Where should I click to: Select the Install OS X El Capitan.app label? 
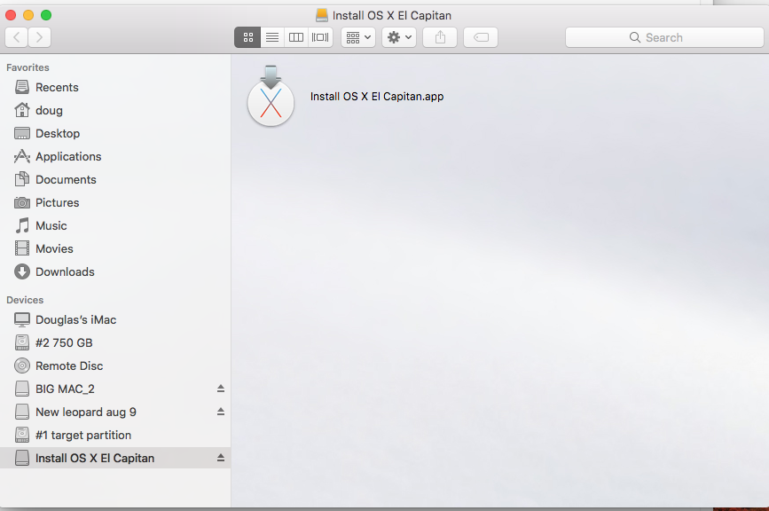pyautogui.click(x=377, y=97)
